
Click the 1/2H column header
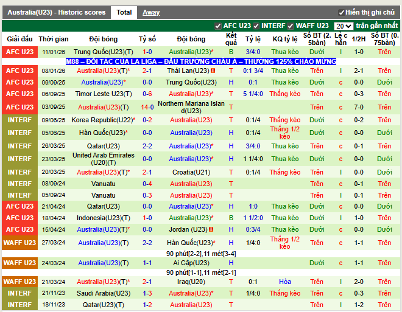(x=359, y=39)
